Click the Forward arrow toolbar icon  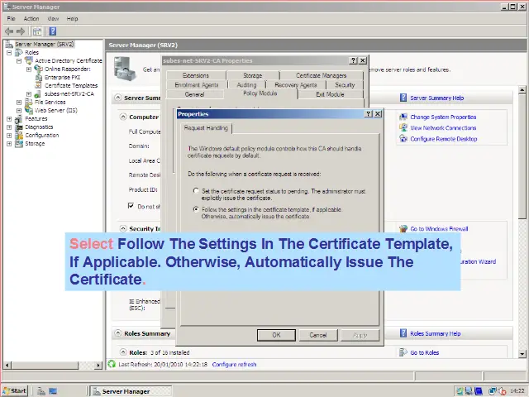[x=21, y=31]
